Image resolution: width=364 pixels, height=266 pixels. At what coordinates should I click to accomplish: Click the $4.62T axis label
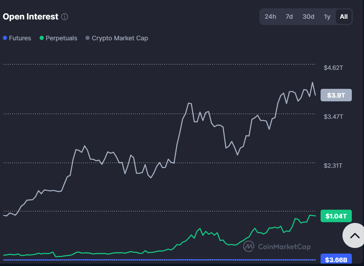333,68
